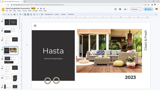The width and height of the screenshot is (160, 90).
Task: Open the comments history icon
Action: pyautogui.click(x=120, y=9)
